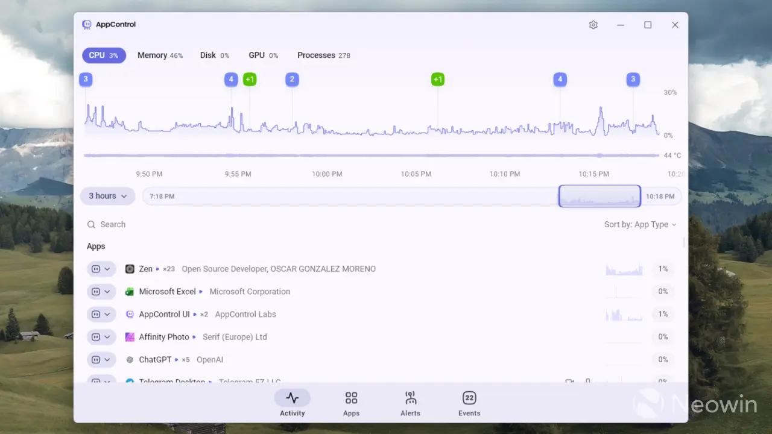Image resolution: width=772 pixels, height=434 pixels.
Task: Open the 3 hours time range dropdown
Action: pyautogui.click(x=107, y=196)
